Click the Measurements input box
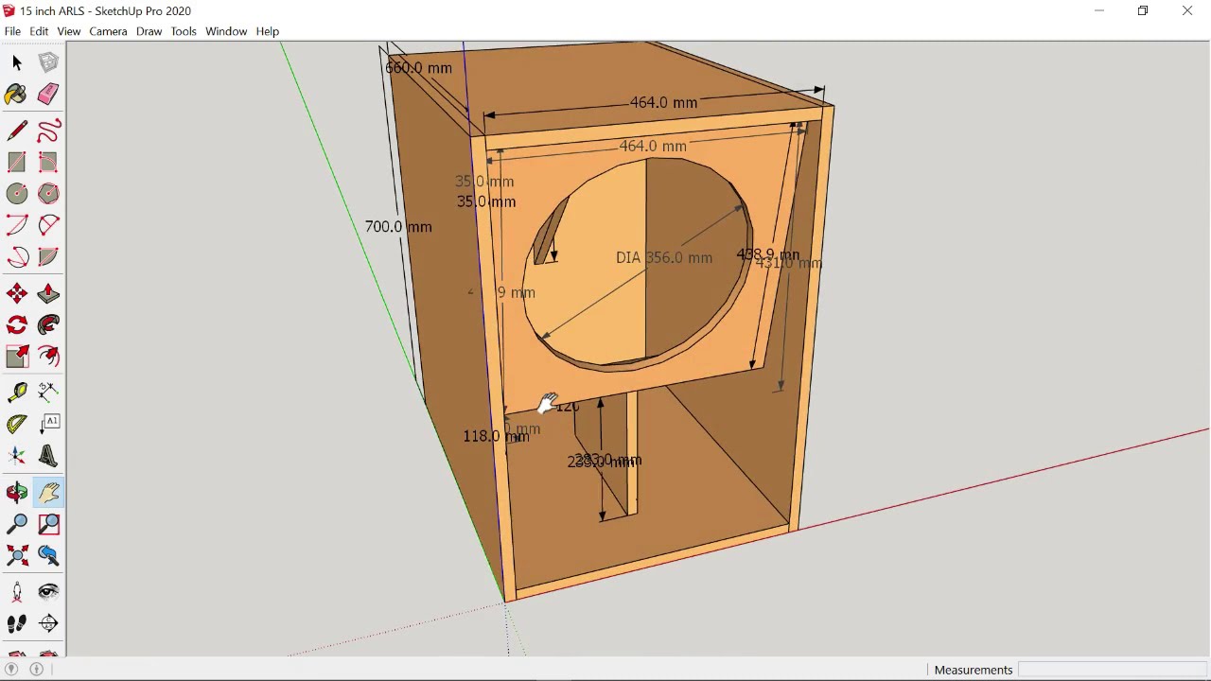Screen dimensions: 1211x681 [1113, 670]
